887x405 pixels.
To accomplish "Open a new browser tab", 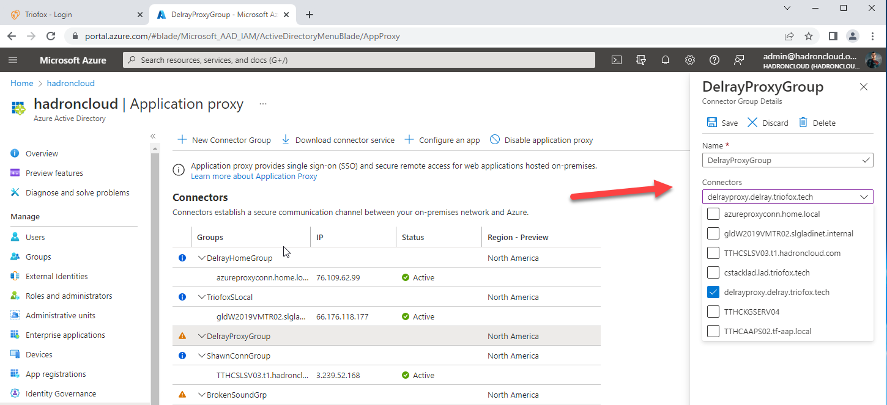I will [309, 15].
